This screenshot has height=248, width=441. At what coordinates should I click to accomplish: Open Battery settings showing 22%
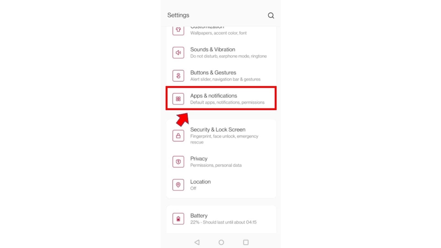tap(221, 219)
